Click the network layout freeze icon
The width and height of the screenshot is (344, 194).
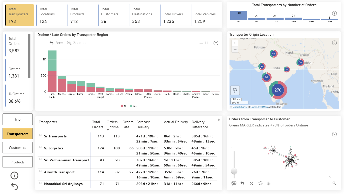(234, 183)
